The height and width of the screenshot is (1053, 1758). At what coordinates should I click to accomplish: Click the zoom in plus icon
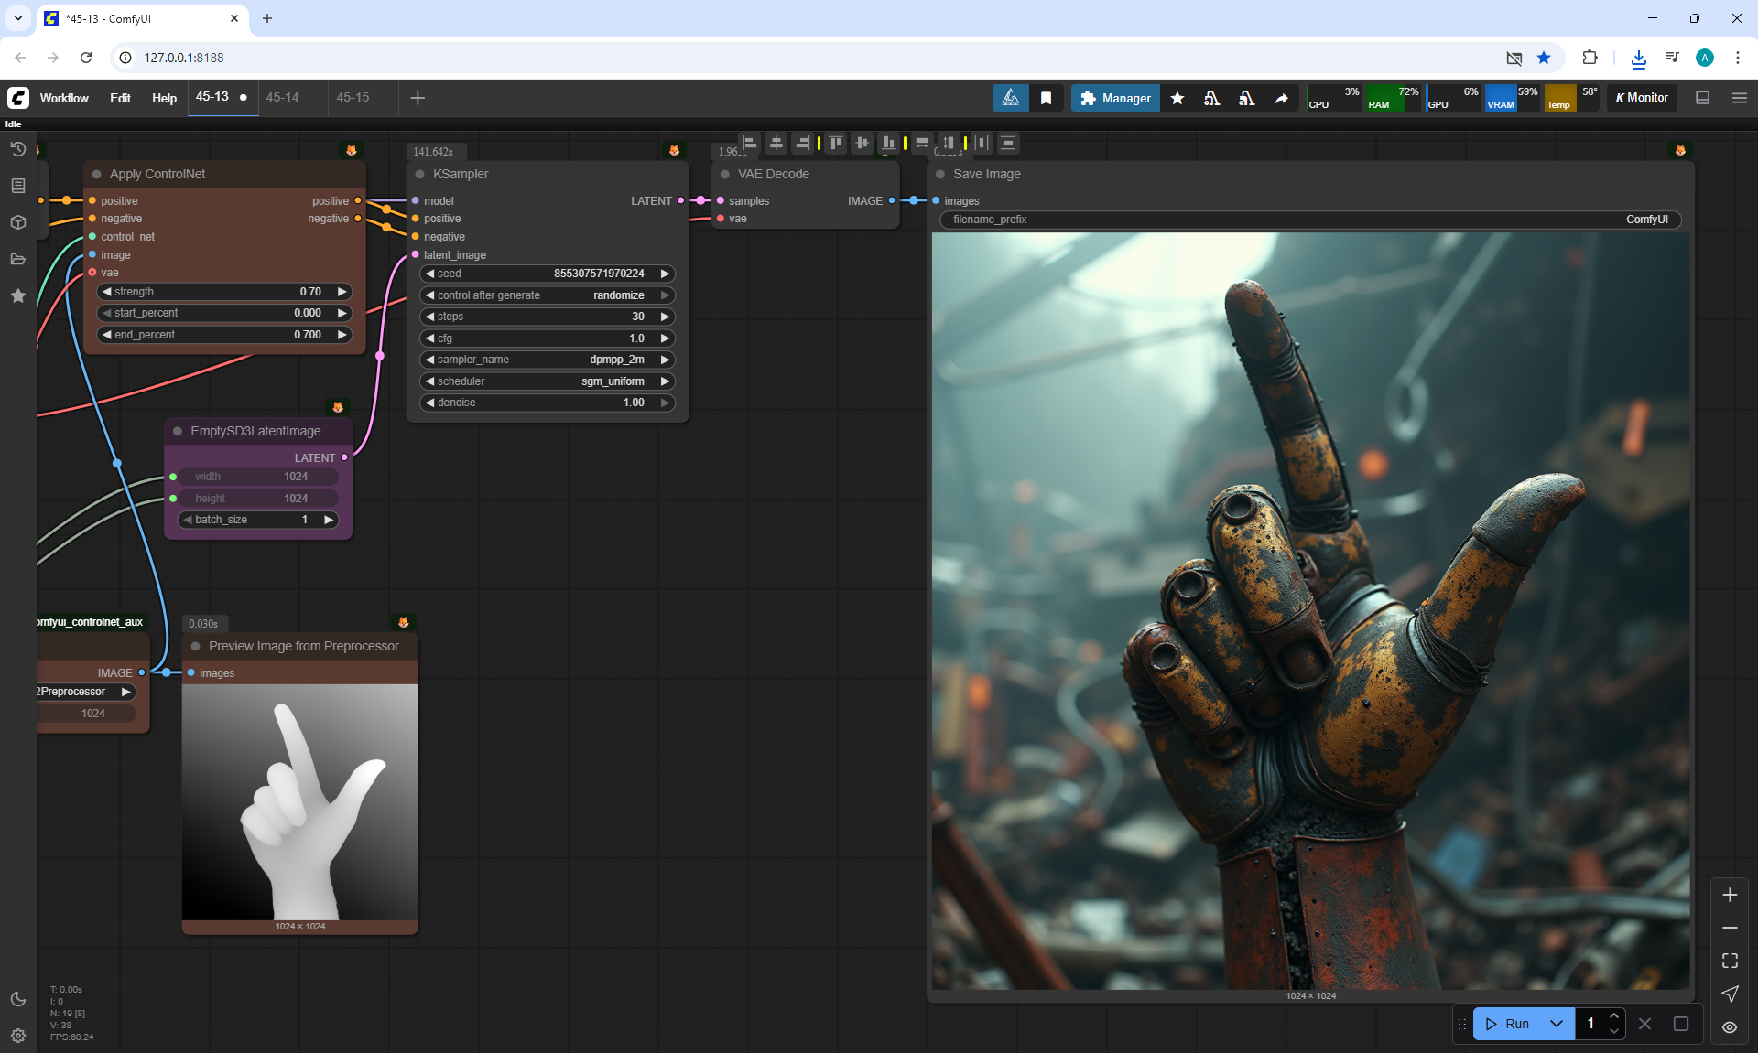click(x=1729, y=895)
